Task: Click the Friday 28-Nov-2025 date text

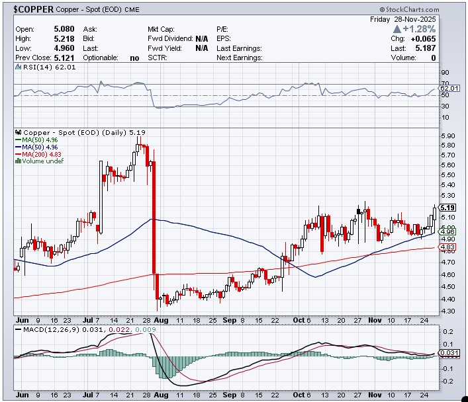Action: tap(403, 20)
